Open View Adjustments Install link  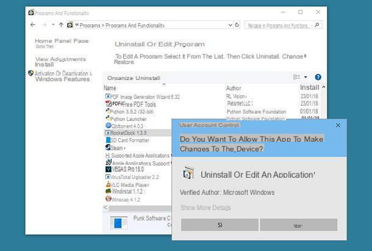click(60, 62)
